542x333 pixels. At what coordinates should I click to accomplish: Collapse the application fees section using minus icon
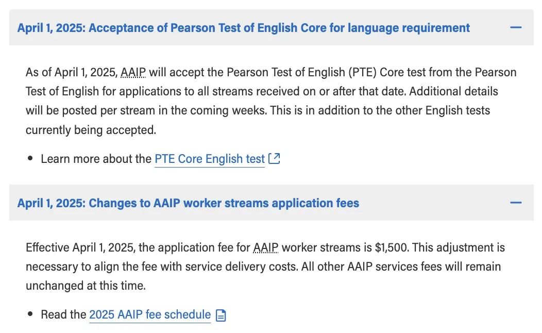[x=515, y=203]
